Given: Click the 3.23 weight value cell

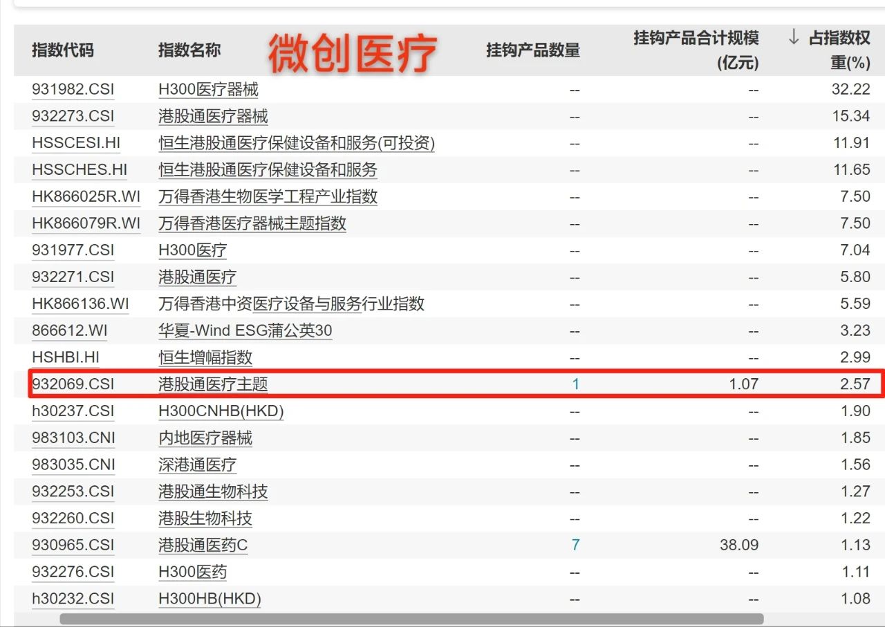Looking at the screenshot, I should click(855, 330).
